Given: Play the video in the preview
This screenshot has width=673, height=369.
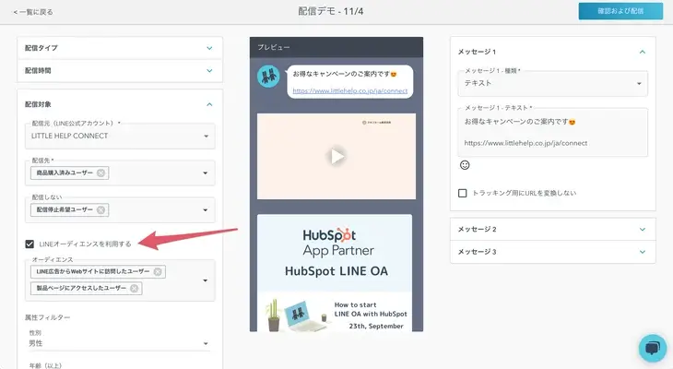Looking at the screenshot, I should click(336, 156).
